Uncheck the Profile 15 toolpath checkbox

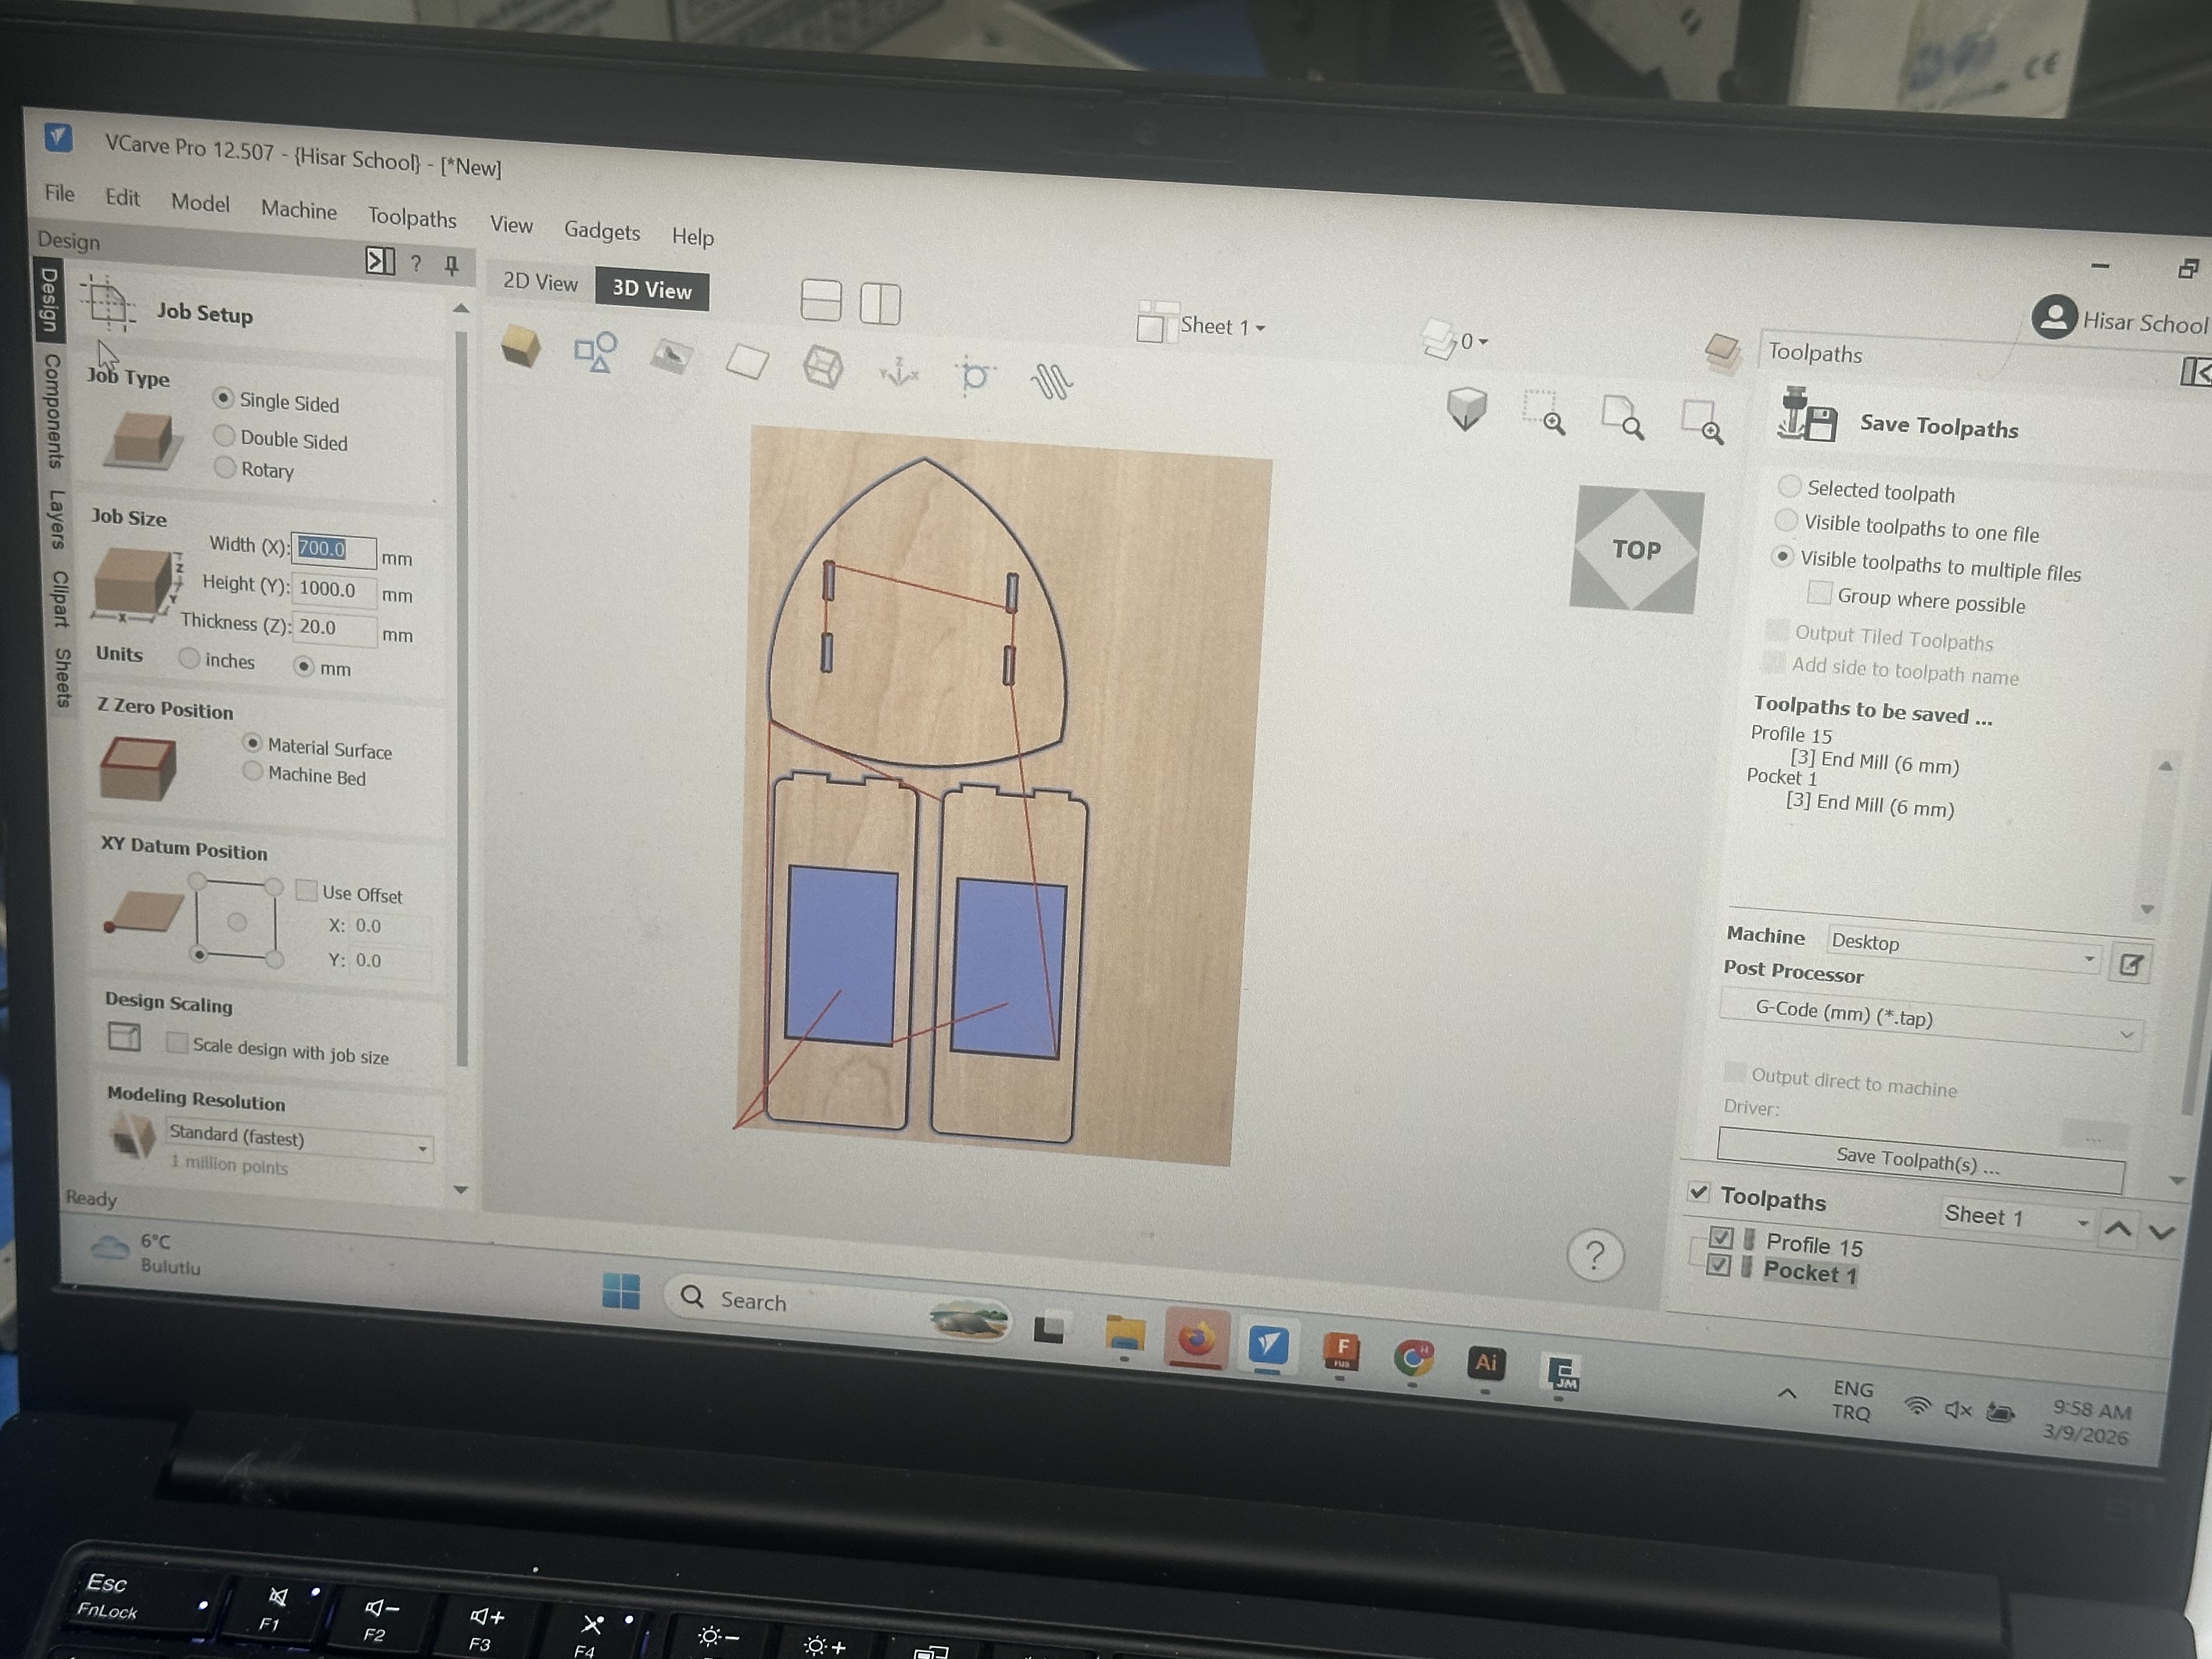1721,1238
